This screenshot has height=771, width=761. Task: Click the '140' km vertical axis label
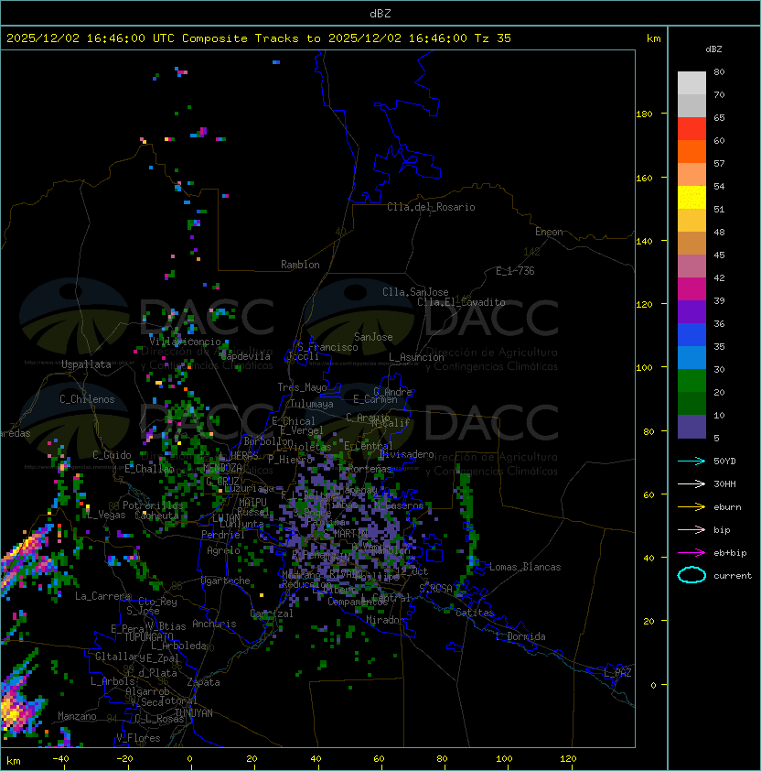(x=644, y=242)
